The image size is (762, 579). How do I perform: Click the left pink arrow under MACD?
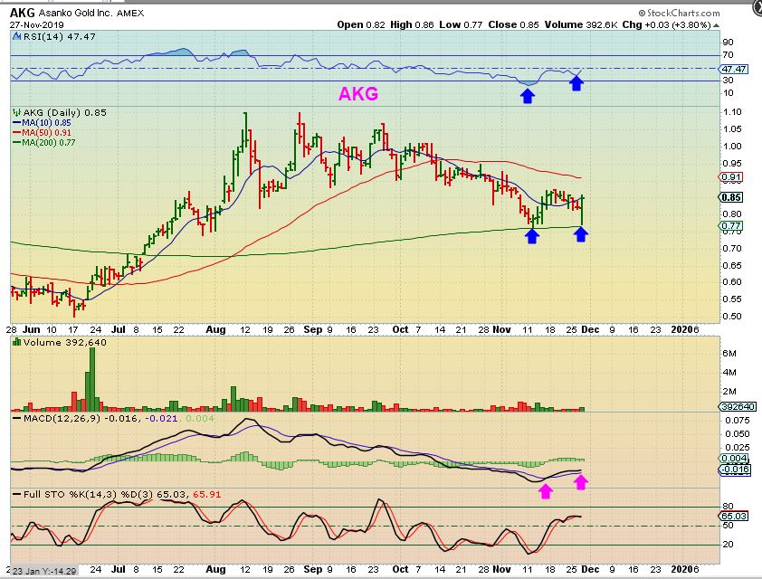pos(545,491)
